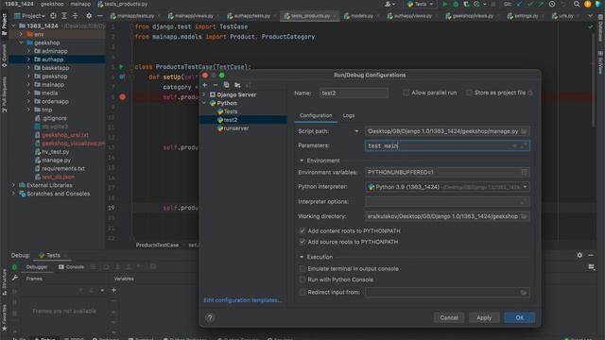Start debugging with the bug icon
Screen dimensions: 605x340
coord(456,4)
